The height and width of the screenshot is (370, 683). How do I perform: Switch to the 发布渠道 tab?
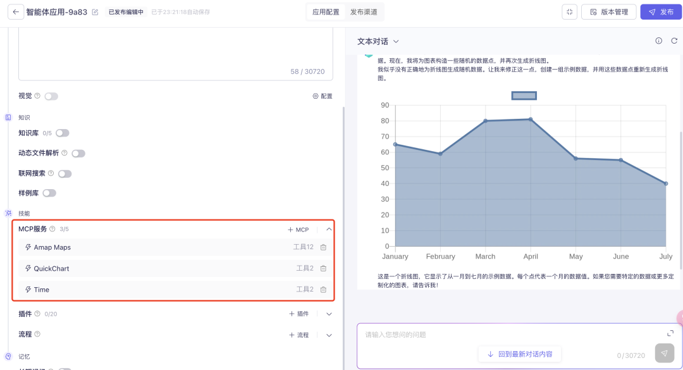tap(364, 12)
